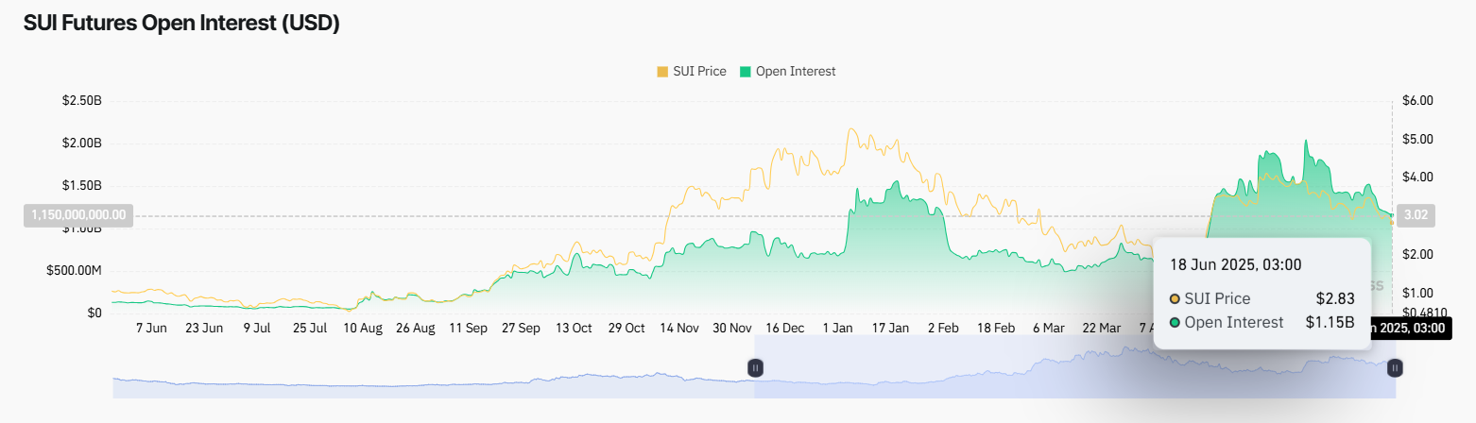Click the "1 Jan" date axis label
This screenshot has width=1476, height=423.
coord(837,328)
